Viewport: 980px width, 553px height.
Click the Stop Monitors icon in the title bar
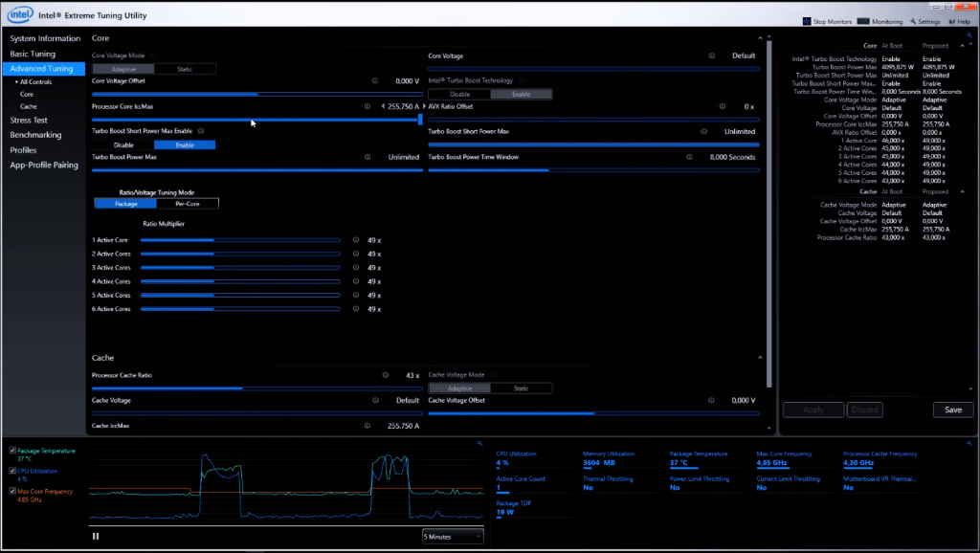coord(806,20)
